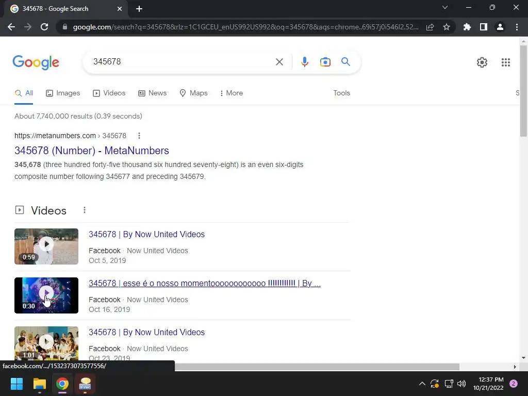528x396 pixels.
Task: Focus the address bar URL
Action: click(x=245, y=27)
